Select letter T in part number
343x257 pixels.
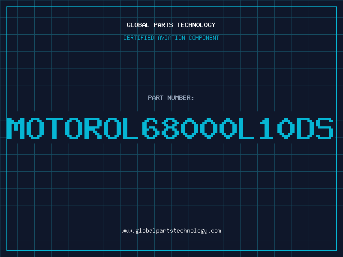point(54,128)
